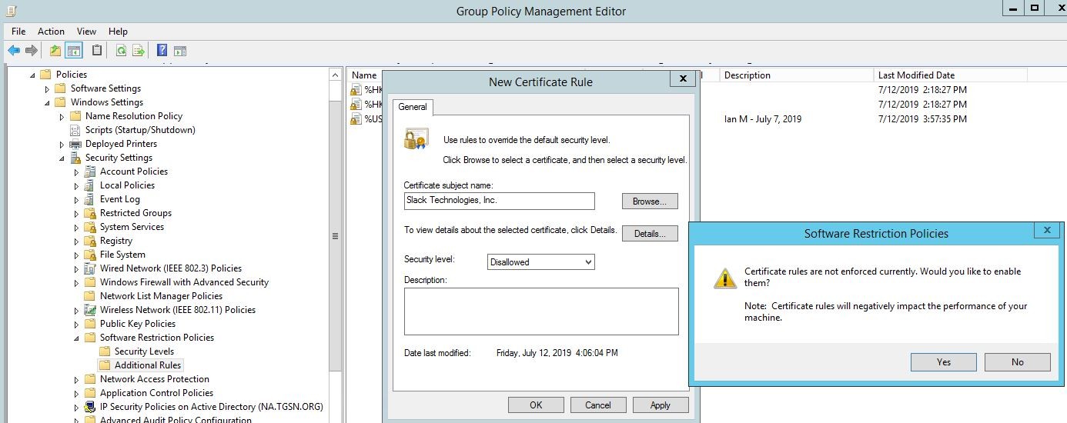The height and width of the screenshot is (423, 1067).
Task: Click the Paste clipboard icon in toolbar
Action: 97,51
